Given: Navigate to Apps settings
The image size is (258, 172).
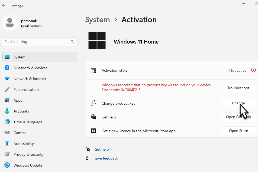Looking at the screenshot, I should [40, 100].
